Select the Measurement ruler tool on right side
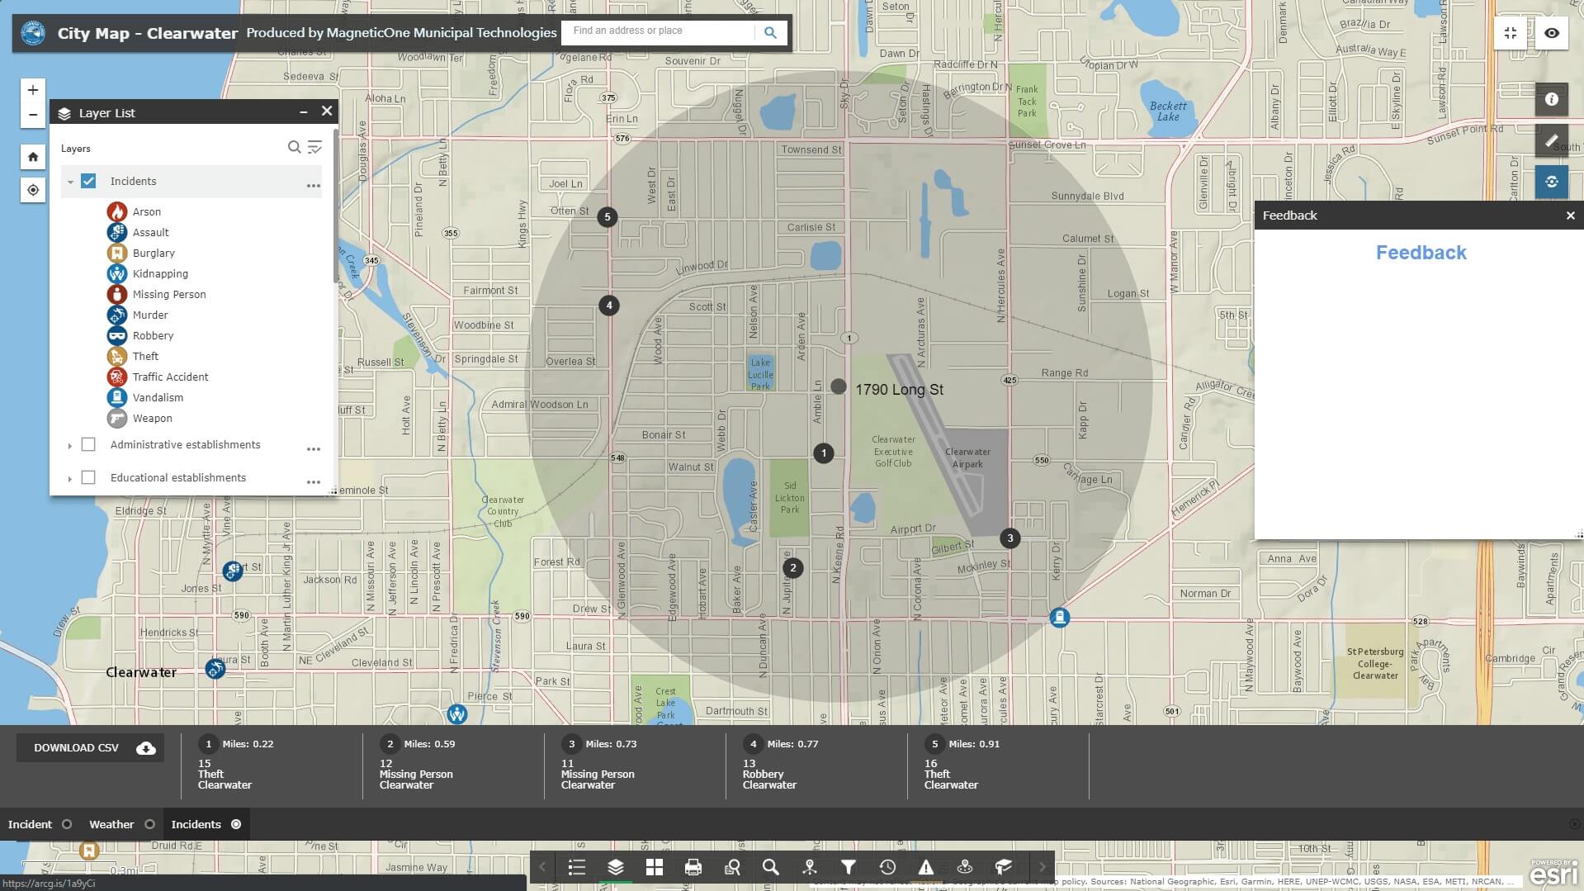The height and width of the screenshot is (891, 1584). pyautogui.click(x=1552, y=140)
